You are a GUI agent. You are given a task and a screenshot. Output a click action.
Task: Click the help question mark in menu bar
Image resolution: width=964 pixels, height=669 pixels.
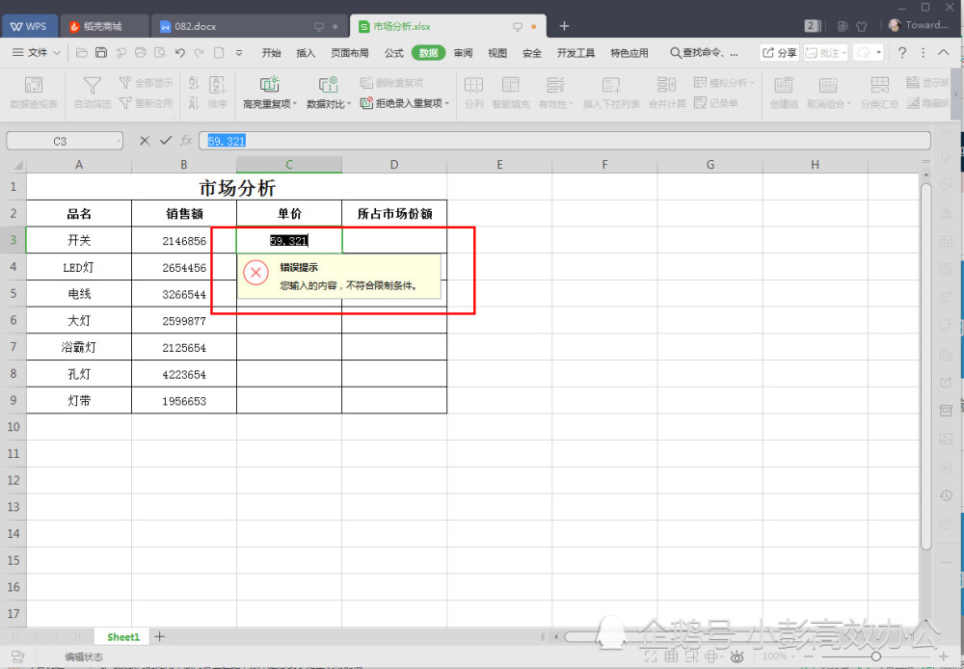(x=902, y=53)
